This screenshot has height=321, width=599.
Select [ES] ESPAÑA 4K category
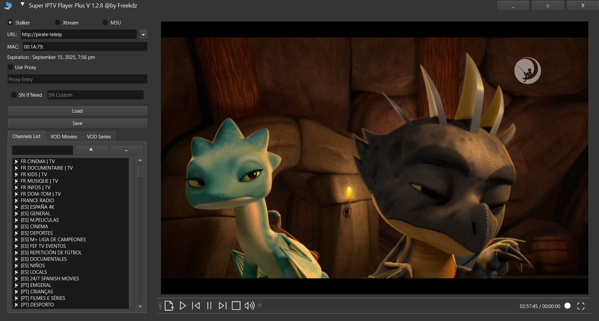38,207
